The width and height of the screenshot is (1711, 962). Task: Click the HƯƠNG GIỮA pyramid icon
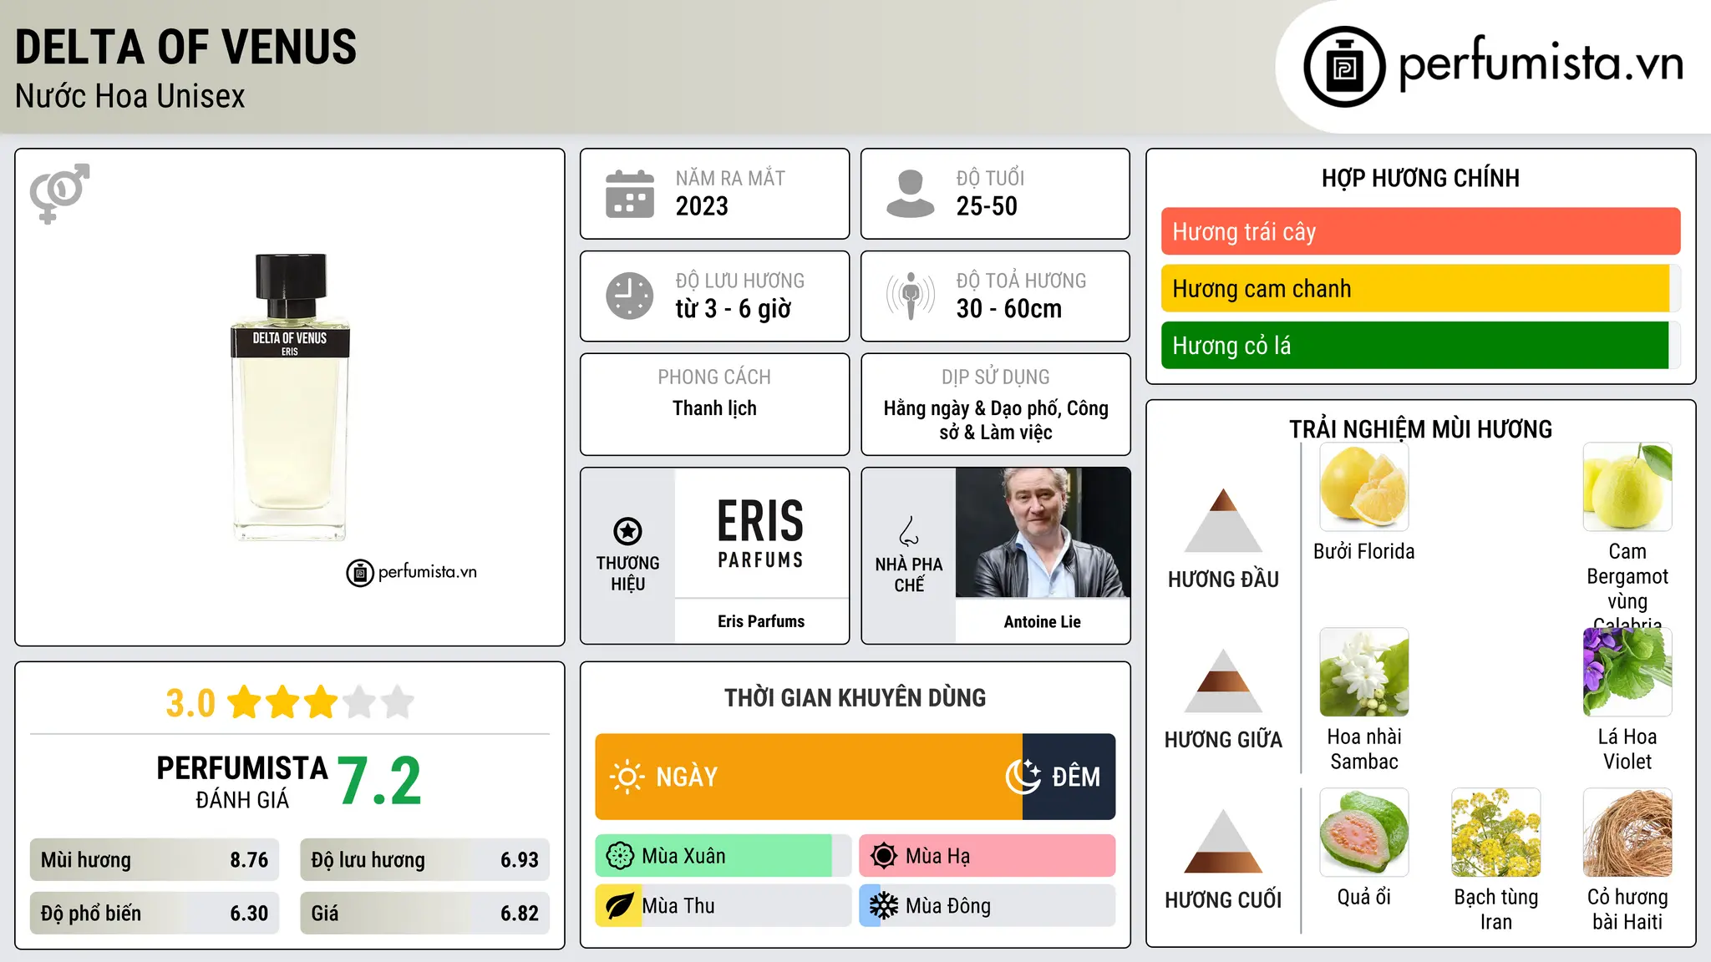coord(1223,681)
